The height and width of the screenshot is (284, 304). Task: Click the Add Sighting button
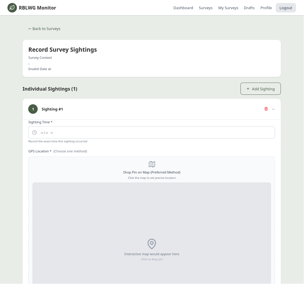click(x=261, y=89)
